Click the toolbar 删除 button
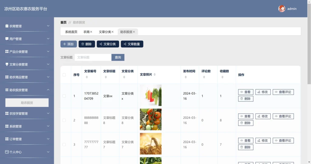The image size is (311, 164). pyautogui.click(x=87, y=44)
